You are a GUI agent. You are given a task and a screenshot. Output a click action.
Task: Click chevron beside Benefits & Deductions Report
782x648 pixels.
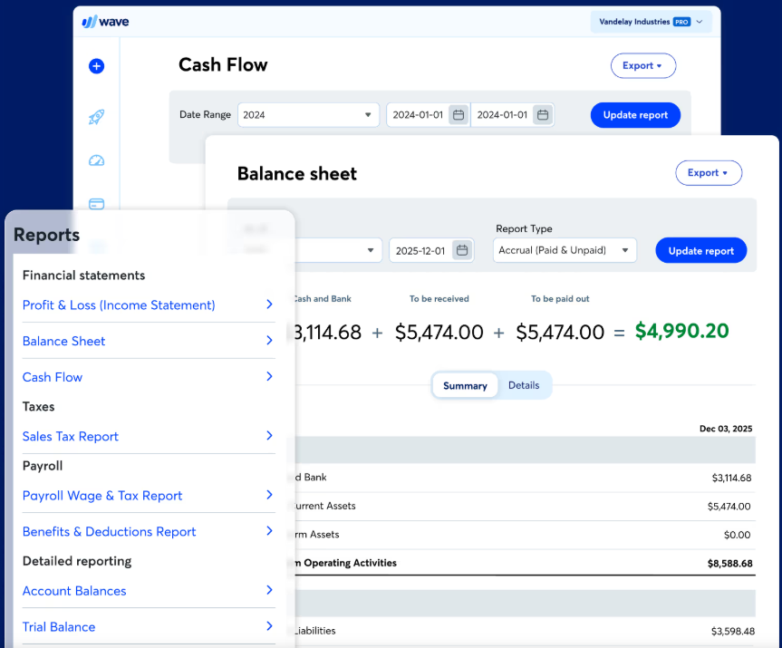[269, 531]
